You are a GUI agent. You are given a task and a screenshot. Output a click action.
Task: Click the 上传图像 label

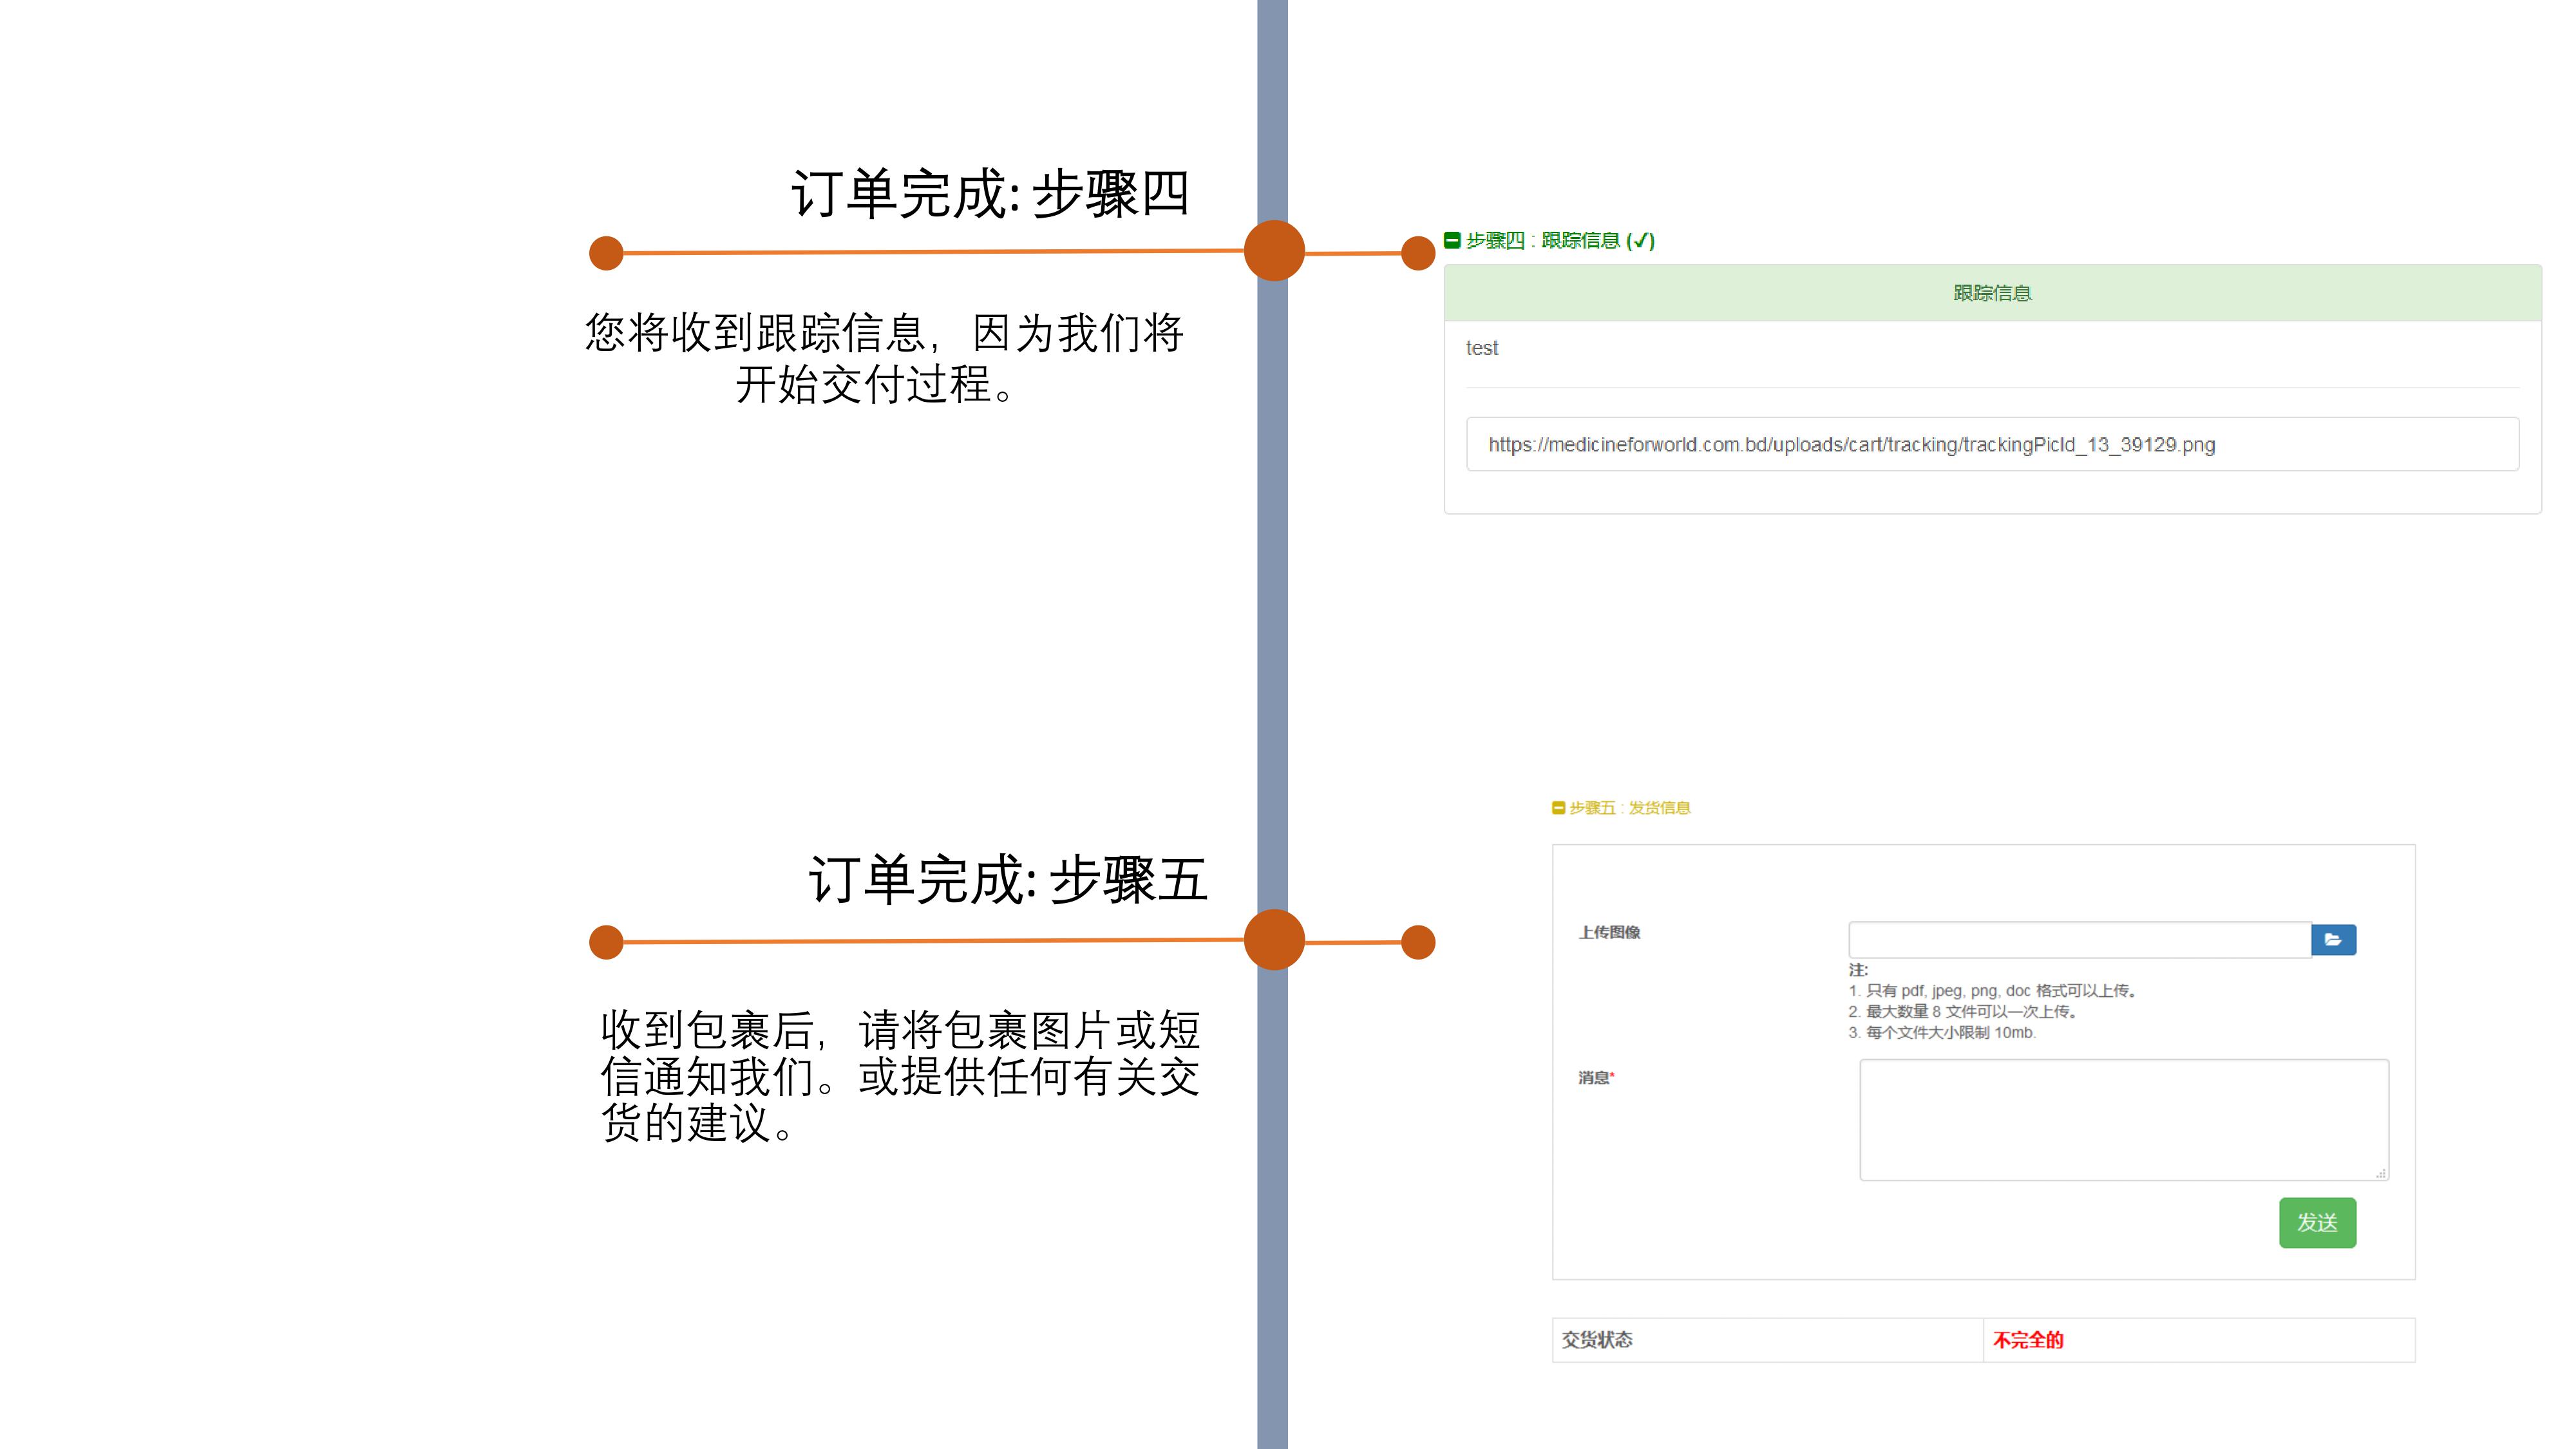(1609, 932)
